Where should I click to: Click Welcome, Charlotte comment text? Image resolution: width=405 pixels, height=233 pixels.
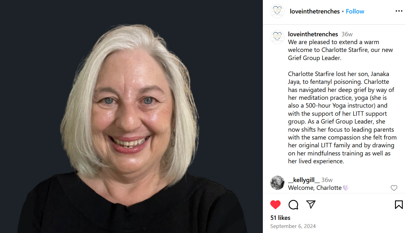pos(318,188)
